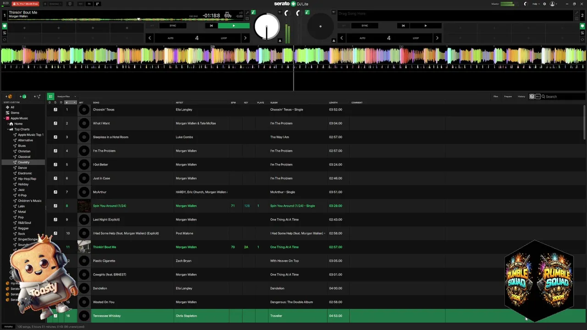Image resolution: width=587 pixels, height=330 pixels.
Task: Toggle the AUTO loop on deck 2
Action: coord(362,38)
